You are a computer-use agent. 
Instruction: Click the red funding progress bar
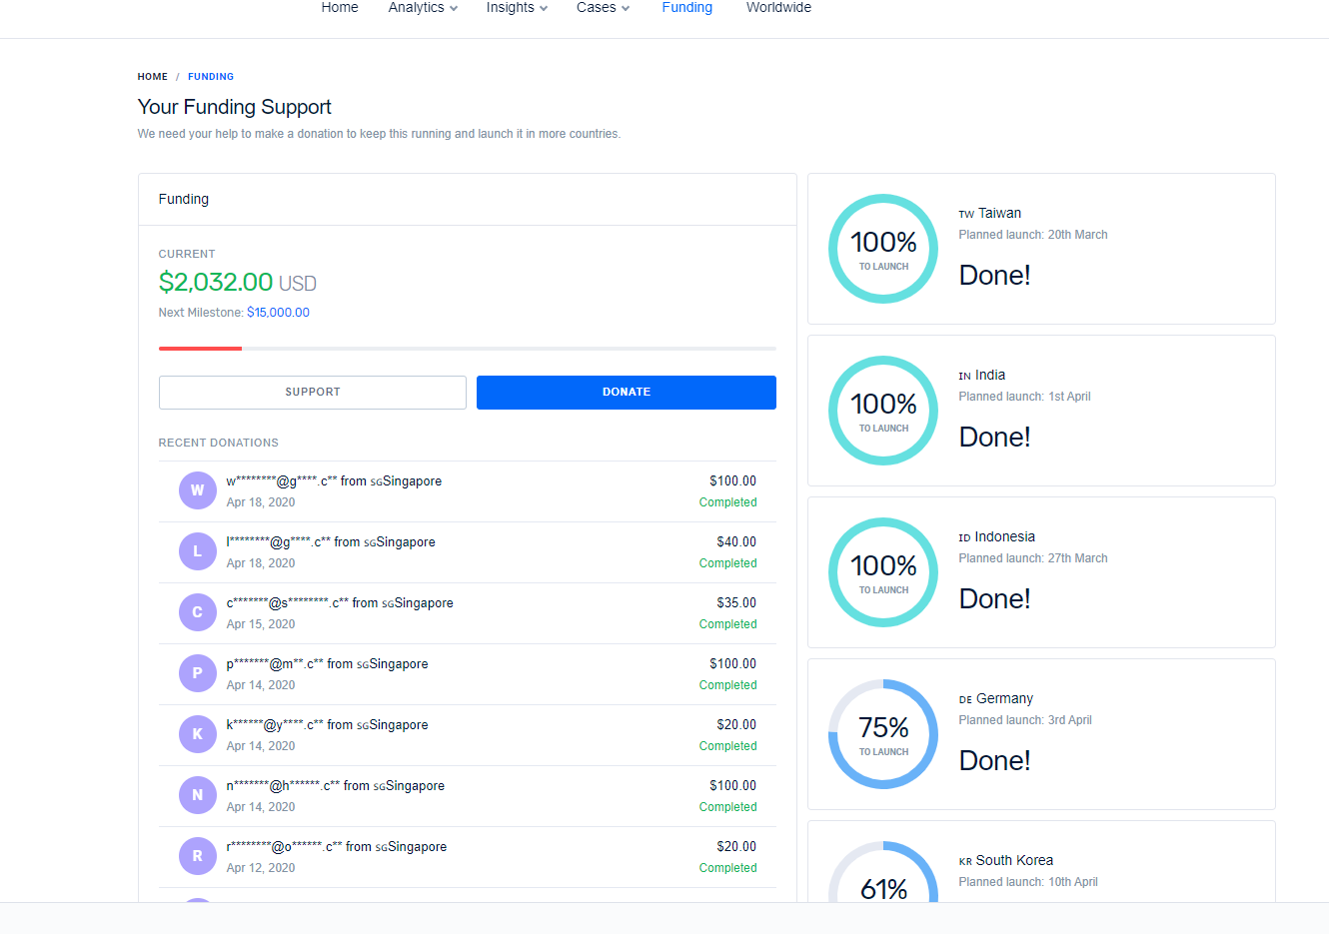(201, 349)
